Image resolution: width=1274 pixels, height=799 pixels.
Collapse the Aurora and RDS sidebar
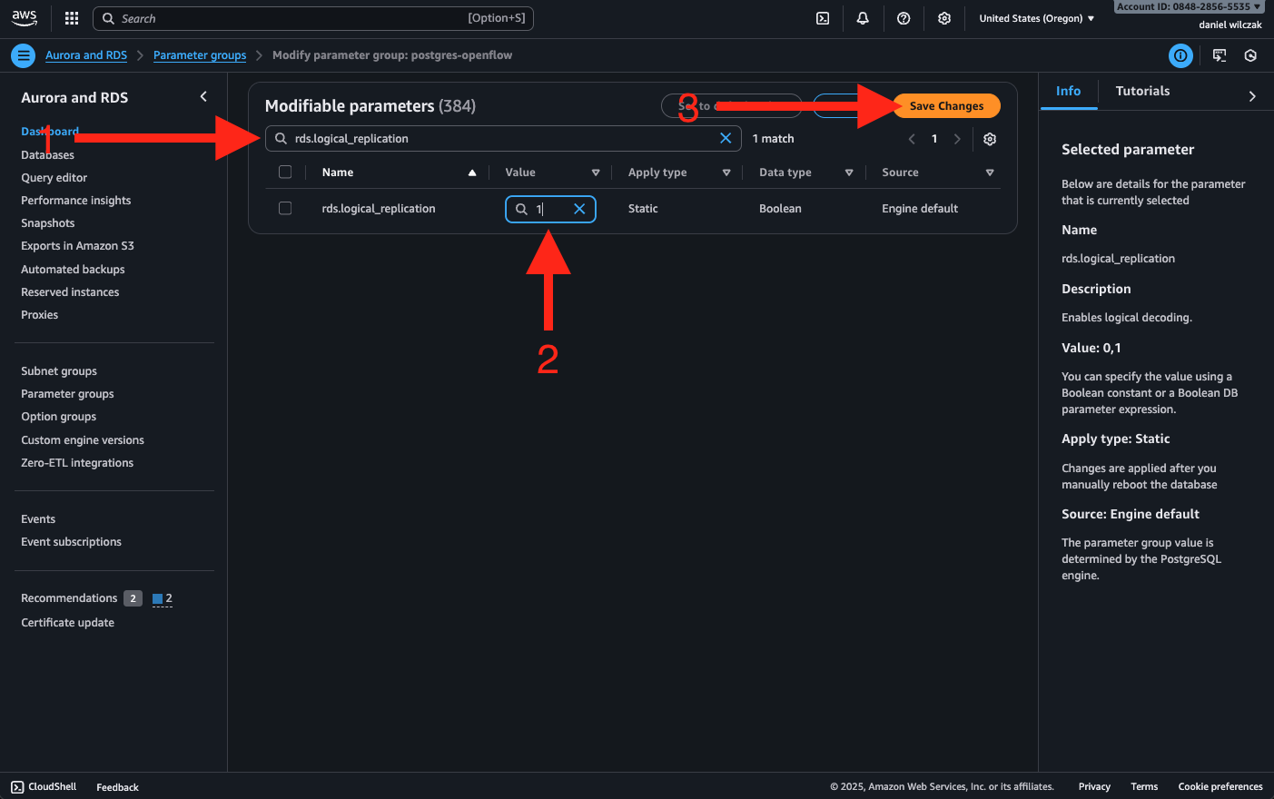(203, 97)
